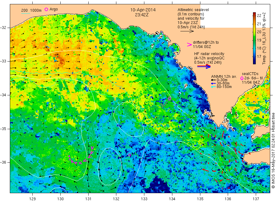Click the blue 30-80m ANMN arrow symbol
The height and width of the screenshot is (203, 277).
[213, 83]
